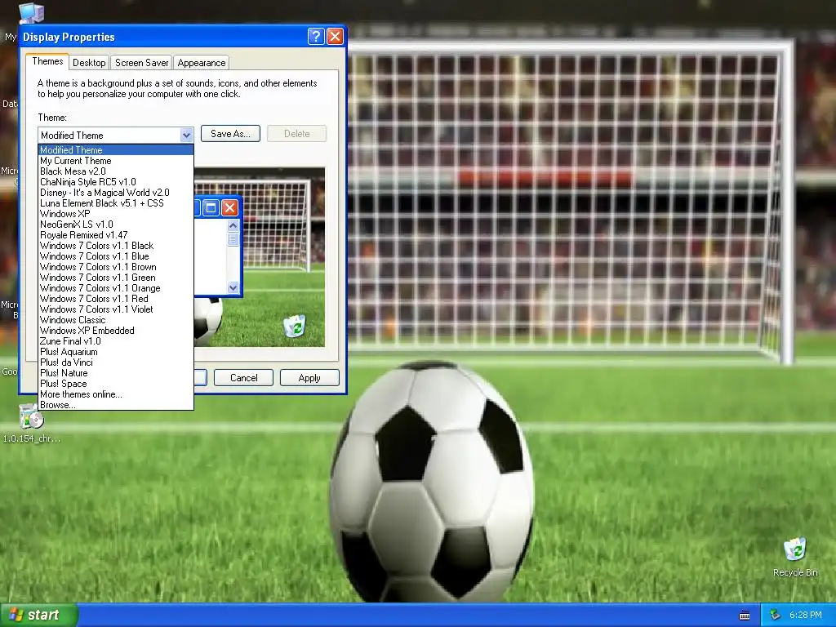Select Modified Theme in list
Viewport: 836px width, 627px height.
[x=116, y=150]
